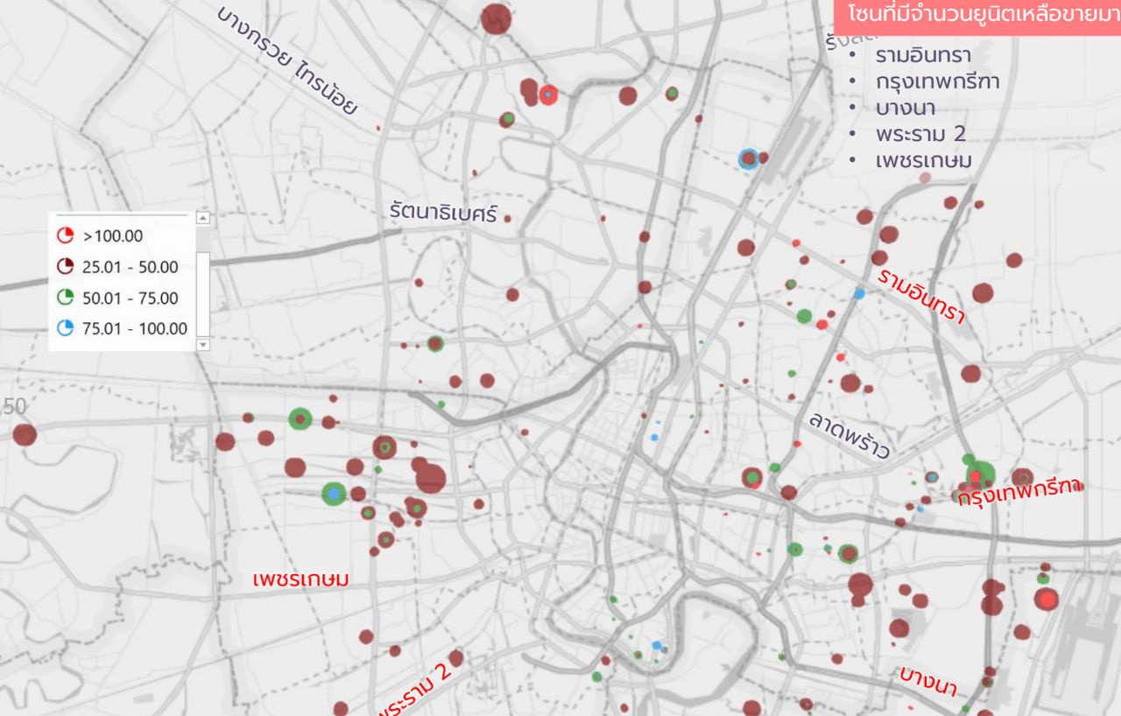Click the 'ลาดพร้าว' area label on map
The height and width of the screenshot is (716, 1121).
pyautogui.click(x=849, y=435)
